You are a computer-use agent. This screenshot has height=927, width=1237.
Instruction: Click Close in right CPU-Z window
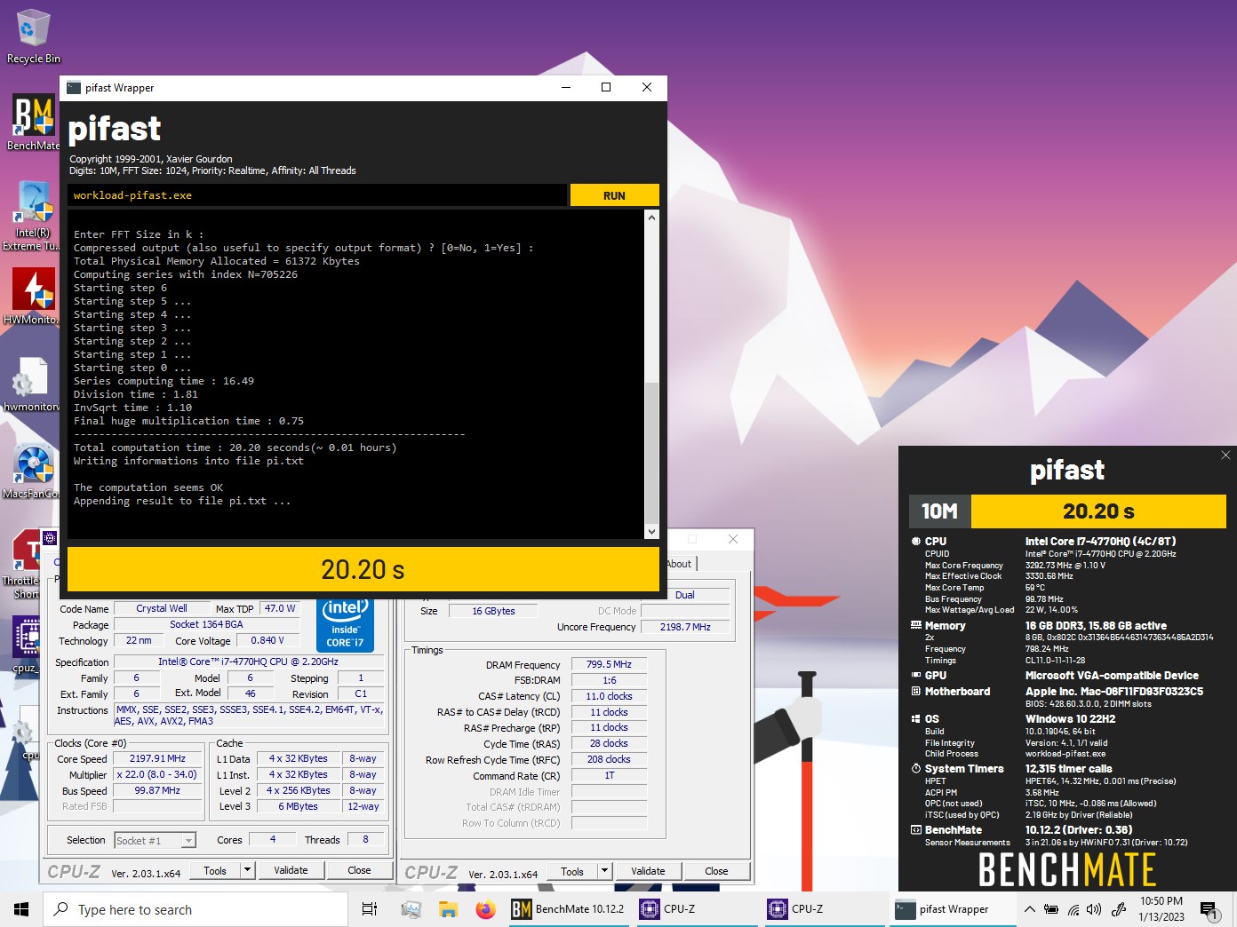716,871
